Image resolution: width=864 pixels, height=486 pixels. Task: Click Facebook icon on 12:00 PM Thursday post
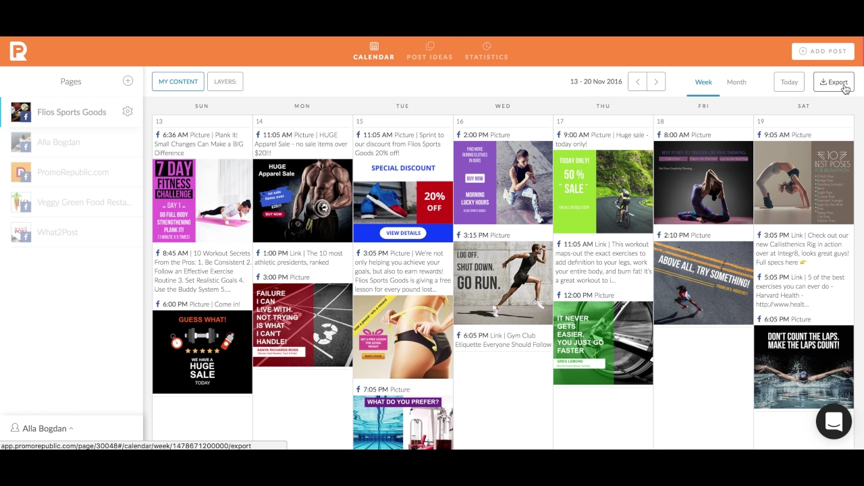(558, 295)
